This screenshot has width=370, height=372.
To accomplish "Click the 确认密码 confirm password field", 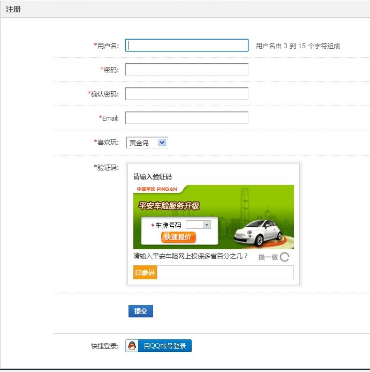I will point(187,93).
